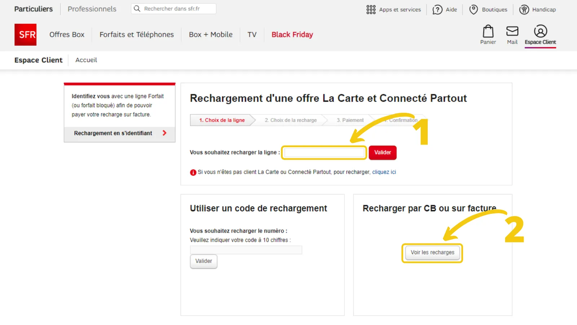Screen dimensions: 577x325
Task: Click the Recharger par CB ou sur facture heading
Action: point(429,208)
